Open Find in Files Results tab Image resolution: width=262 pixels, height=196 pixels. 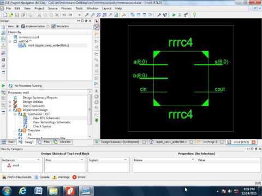(17, 177)
